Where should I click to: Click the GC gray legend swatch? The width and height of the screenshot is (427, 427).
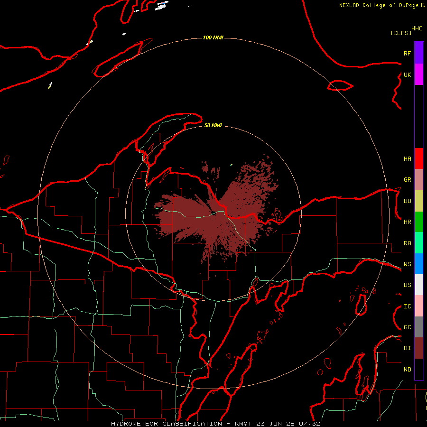(419, 327)
